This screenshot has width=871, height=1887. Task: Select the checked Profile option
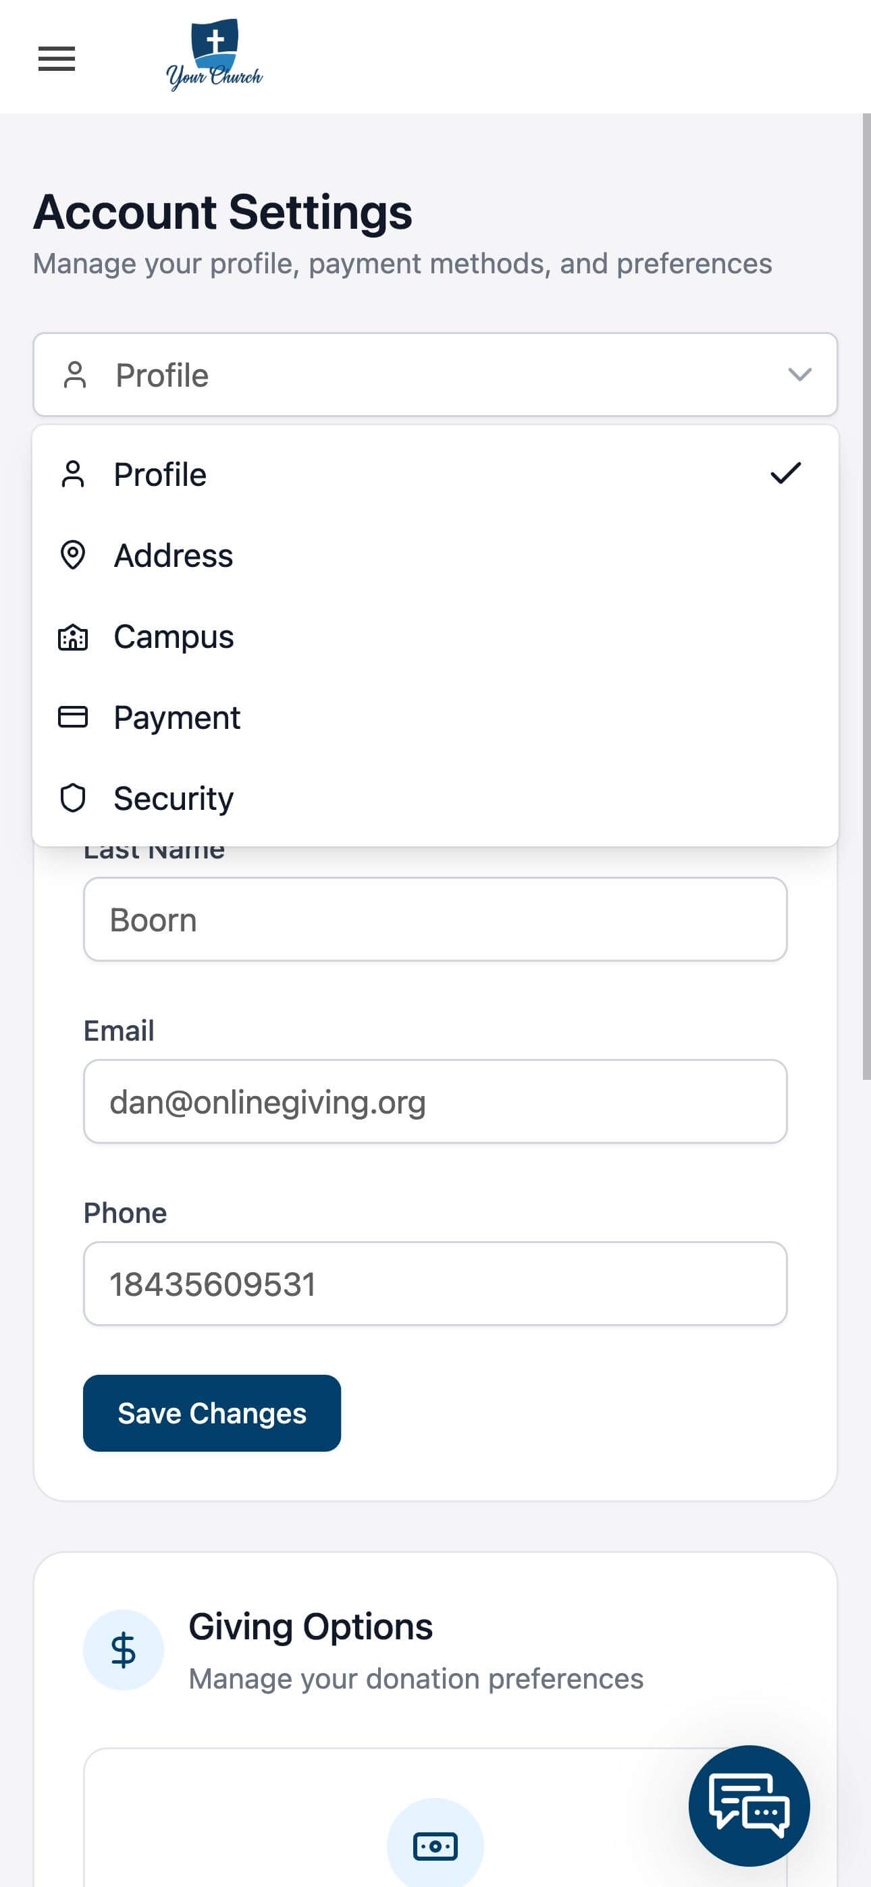(x=435, y=474)
